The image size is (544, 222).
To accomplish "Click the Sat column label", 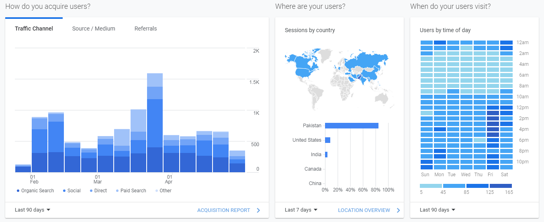I will 504,175.
